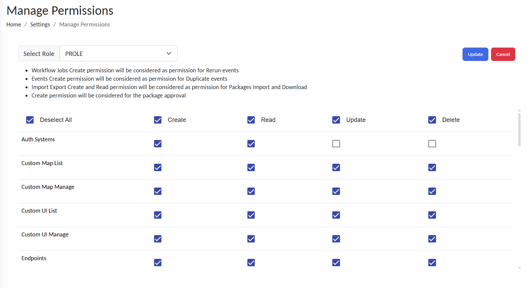Screen dimensions: 531x288
Task: Uncheck Delete permission for Custom Map Manage
Action: click(432, 191)
